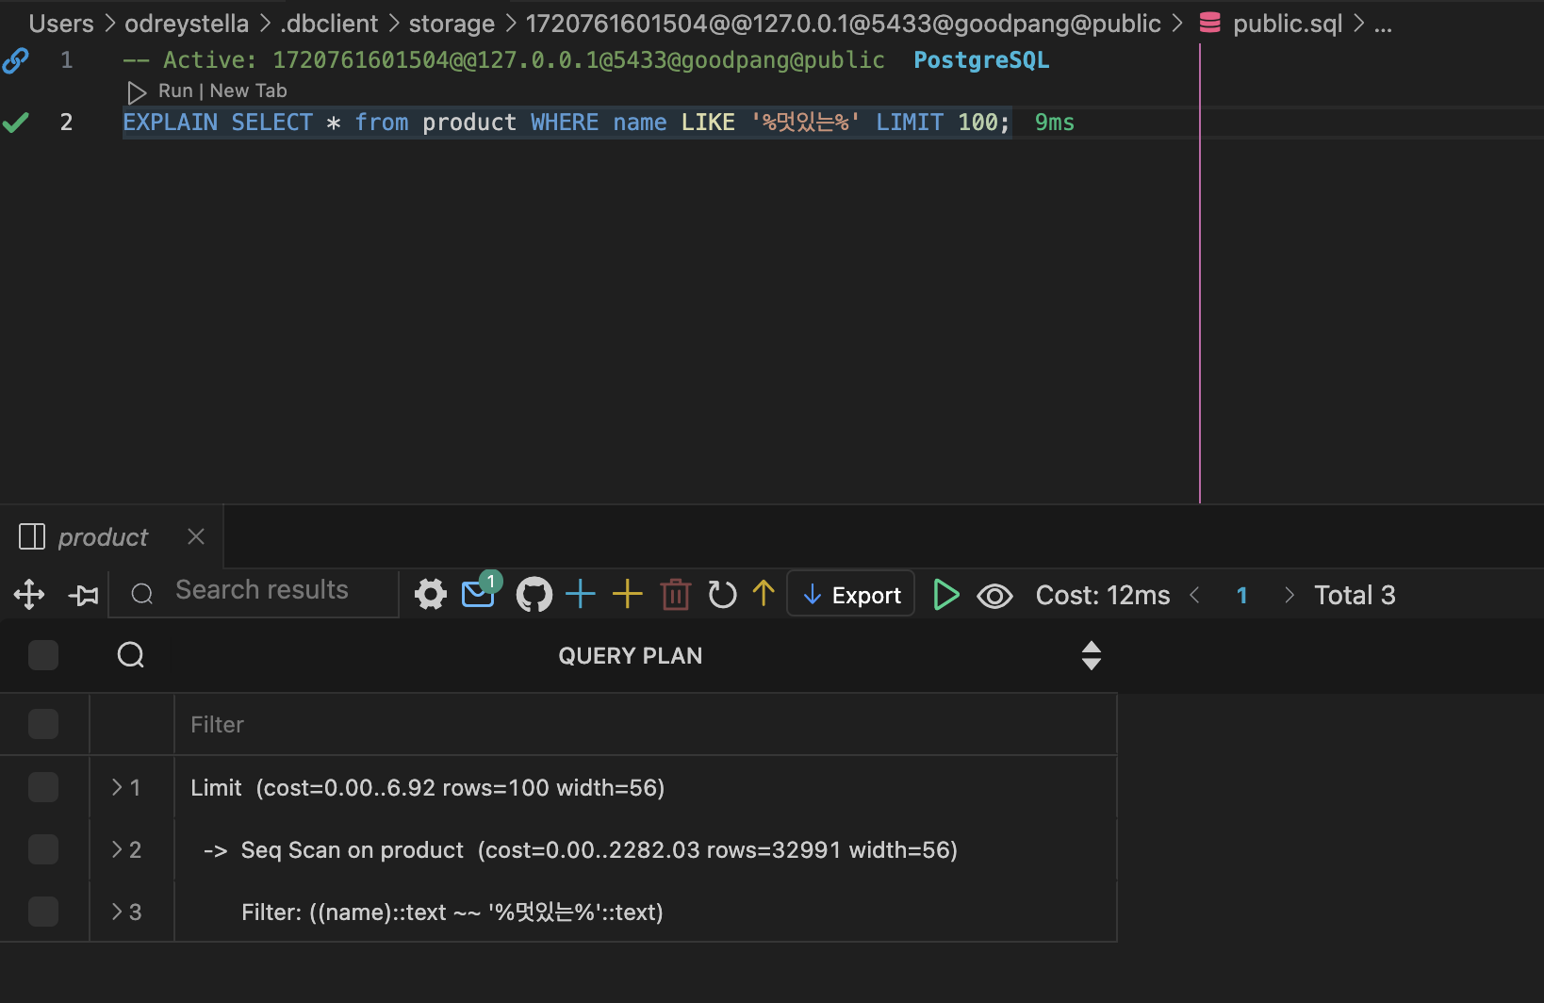Click the 1720761601504@@127.0.0.1 breadcrumb segment
Screen dimensions: 1544x1003
(x=843, y=24)
